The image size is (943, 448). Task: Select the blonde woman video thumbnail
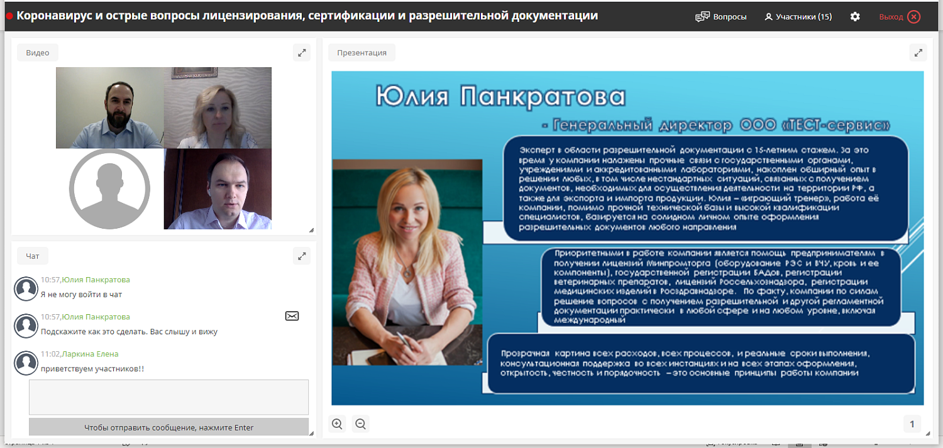(x=218, y=107)
